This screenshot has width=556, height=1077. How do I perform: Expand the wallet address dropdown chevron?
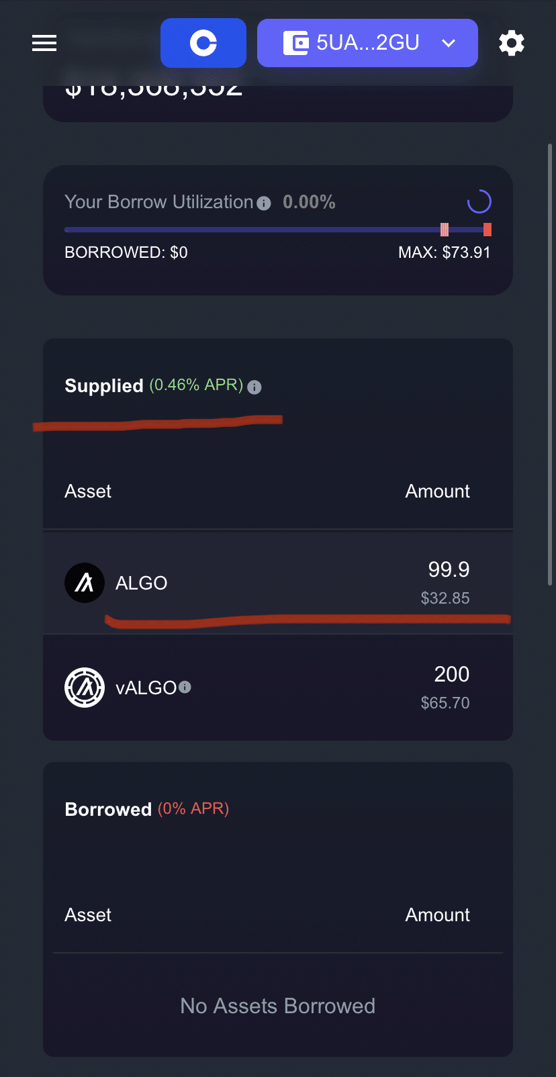pos(449,44)
